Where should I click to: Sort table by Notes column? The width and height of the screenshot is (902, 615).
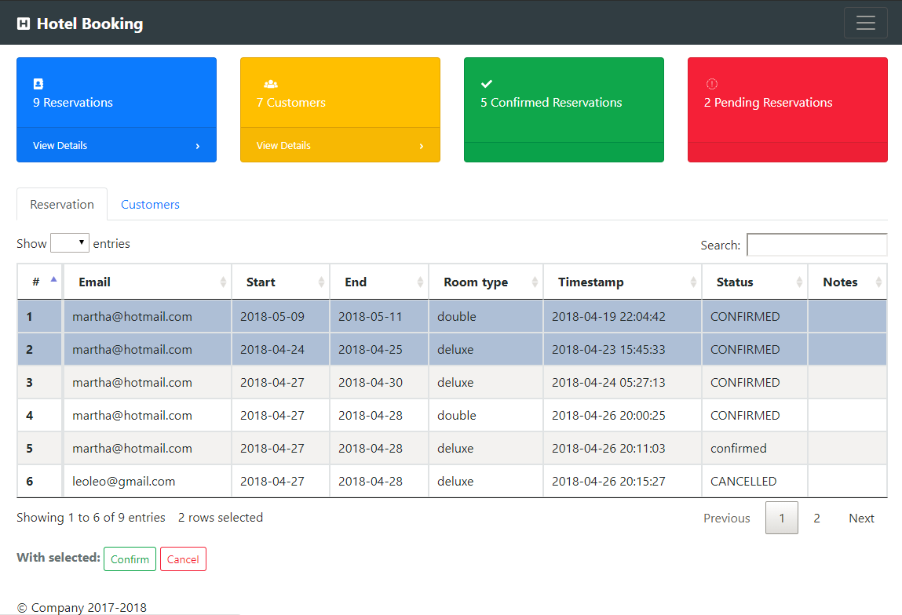click(847, 282)
